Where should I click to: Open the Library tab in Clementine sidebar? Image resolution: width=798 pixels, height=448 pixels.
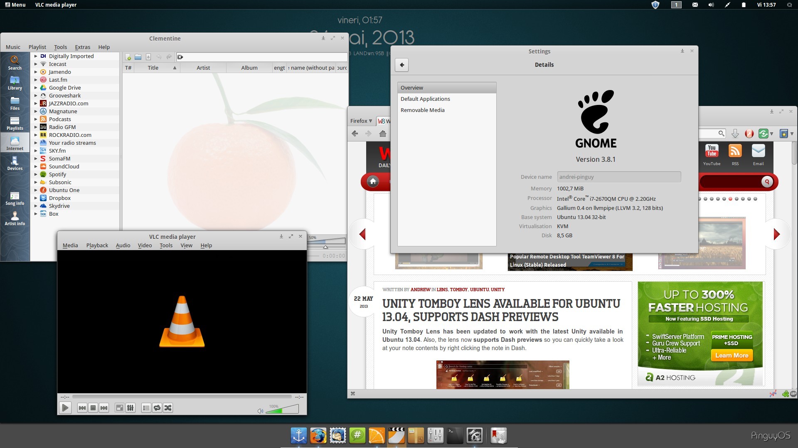click(x=15, y=83)
